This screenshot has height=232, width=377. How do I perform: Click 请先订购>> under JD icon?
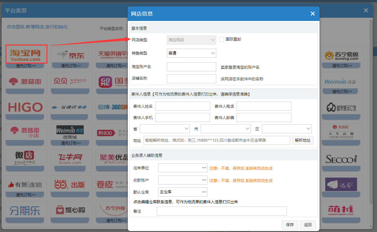click(x=71, y=66)
